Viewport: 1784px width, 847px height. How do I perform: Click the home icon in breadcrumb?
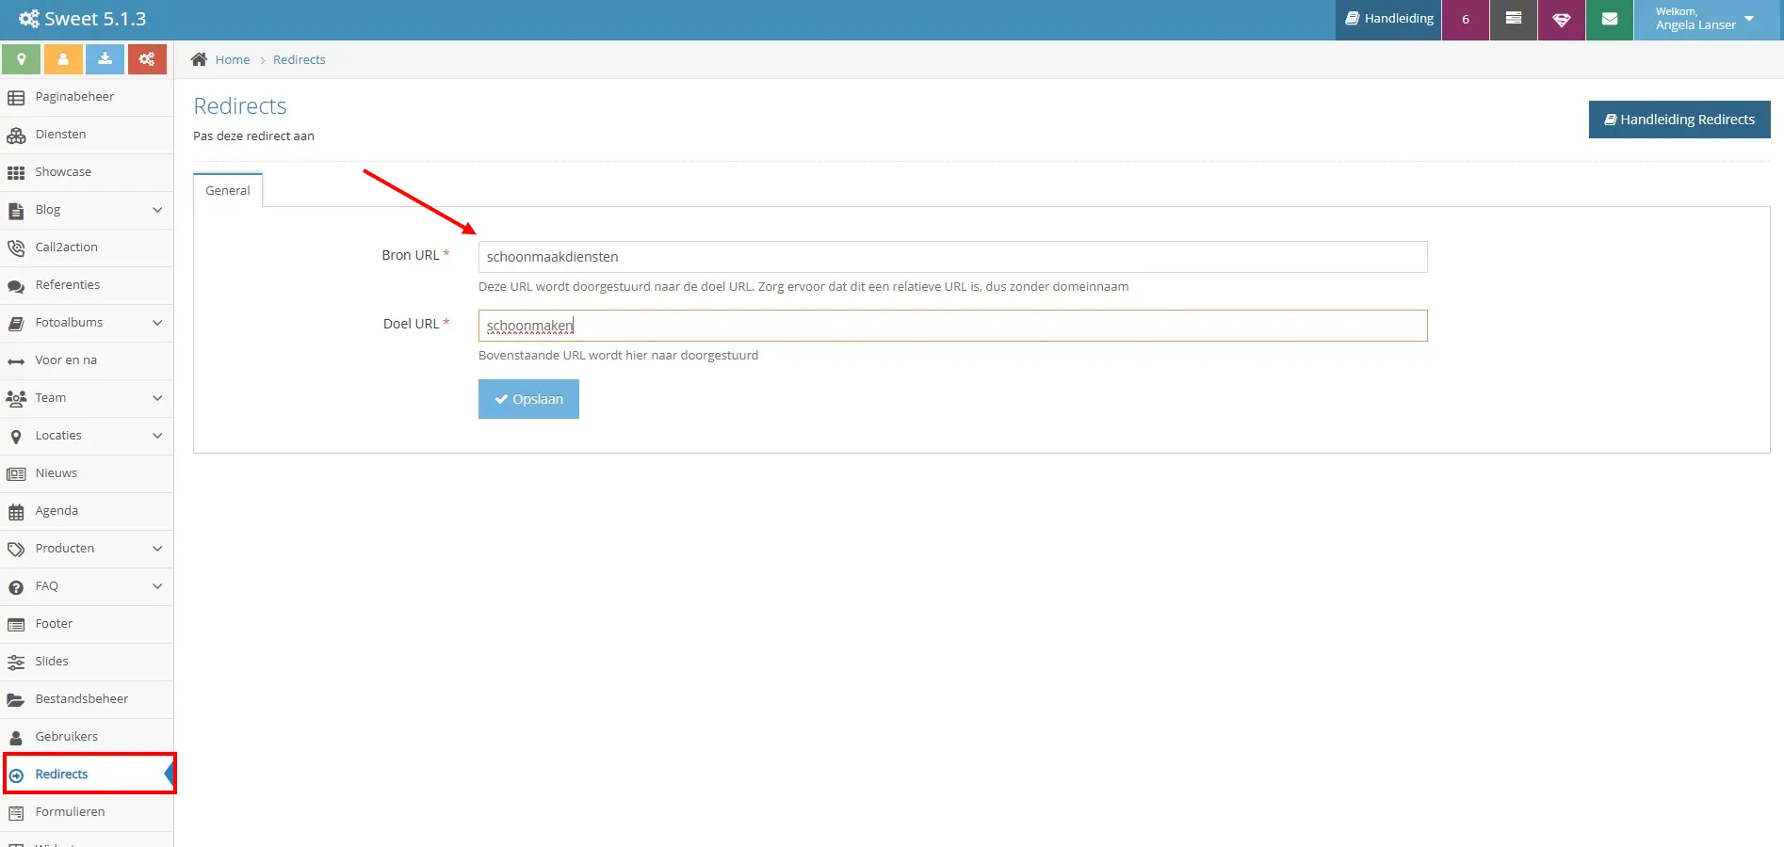tap(199, 59)
